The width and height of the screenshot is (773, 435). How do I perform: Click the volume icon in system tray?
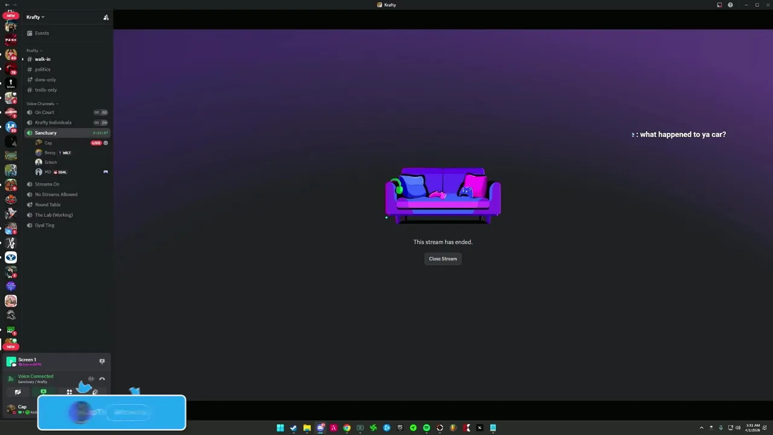click(737, 428)
